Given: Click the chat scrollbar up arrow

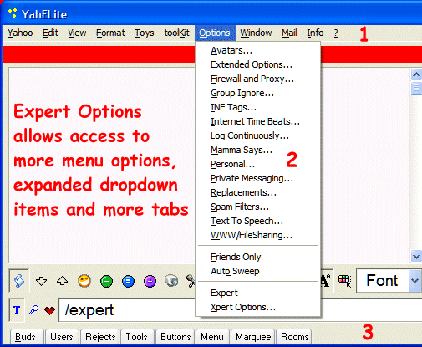Looking at the screenshot, I should pyautogui.click(x=416, y=74).
